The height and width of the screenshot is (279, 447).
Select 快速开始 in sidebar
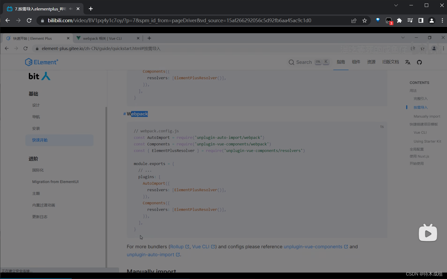(x=59, y=140)
